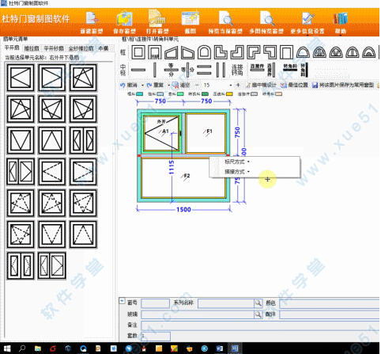The width and height of the screenshot is (381, 354).
Task: Select the solid right-pointing triangle sash unit
Action: 52,78
